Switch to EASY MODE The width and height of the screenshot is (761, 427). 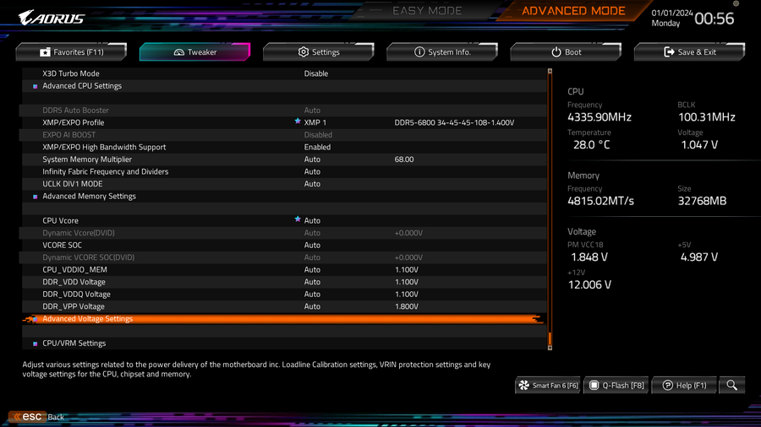click(x=427, y=11)
